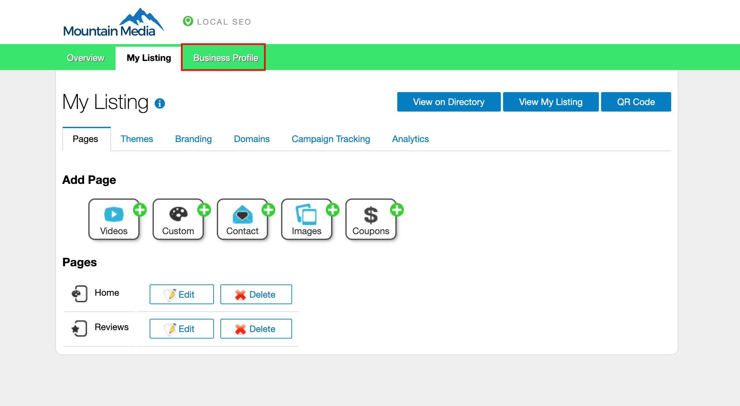
Task: Select the Custom page palette icon
Action: (178, 214)
